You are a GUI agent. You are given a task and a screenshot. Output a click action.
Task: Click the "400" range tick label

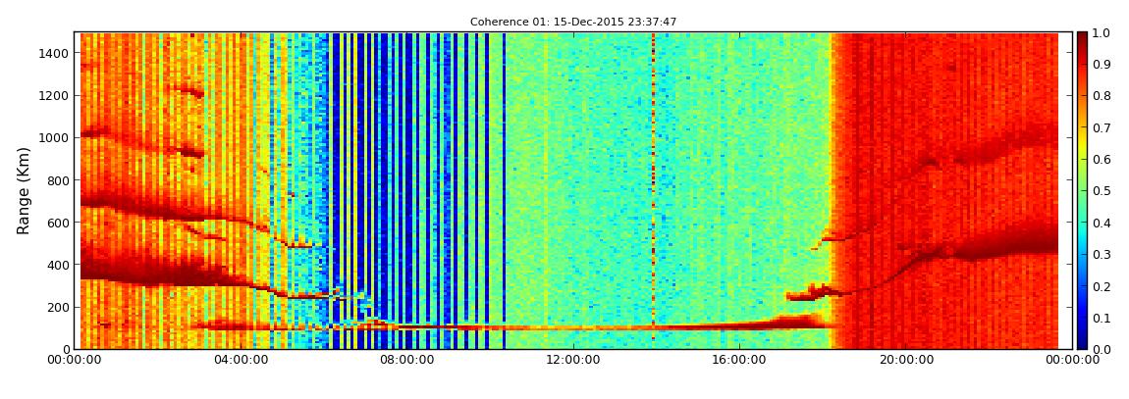pyautogui.click(x=59, y=266)
